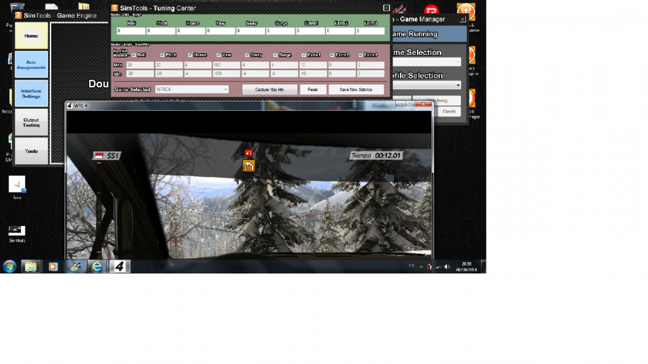Click the red U-turn pace-note icon in WRC 4

248,153
